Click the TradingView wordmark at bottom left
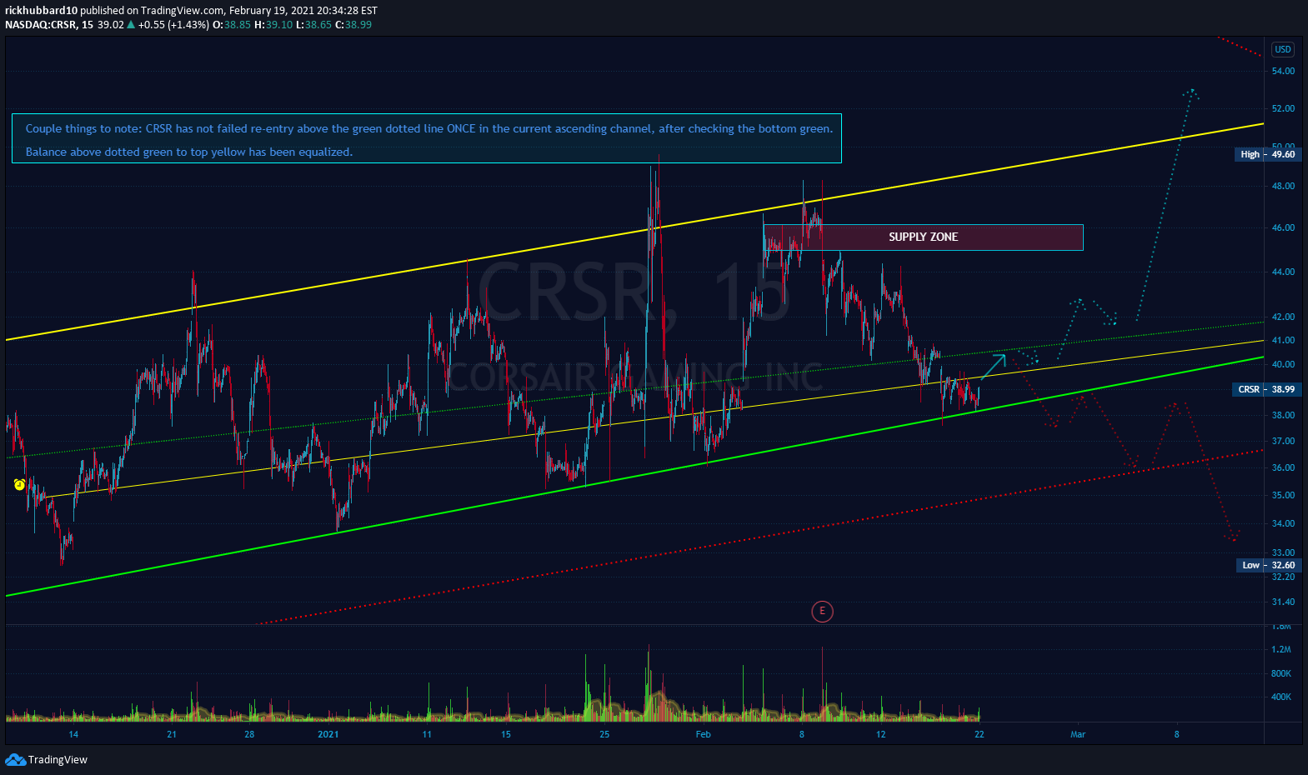Screen dimensions: 1308x775 click(x=58, y=760)
